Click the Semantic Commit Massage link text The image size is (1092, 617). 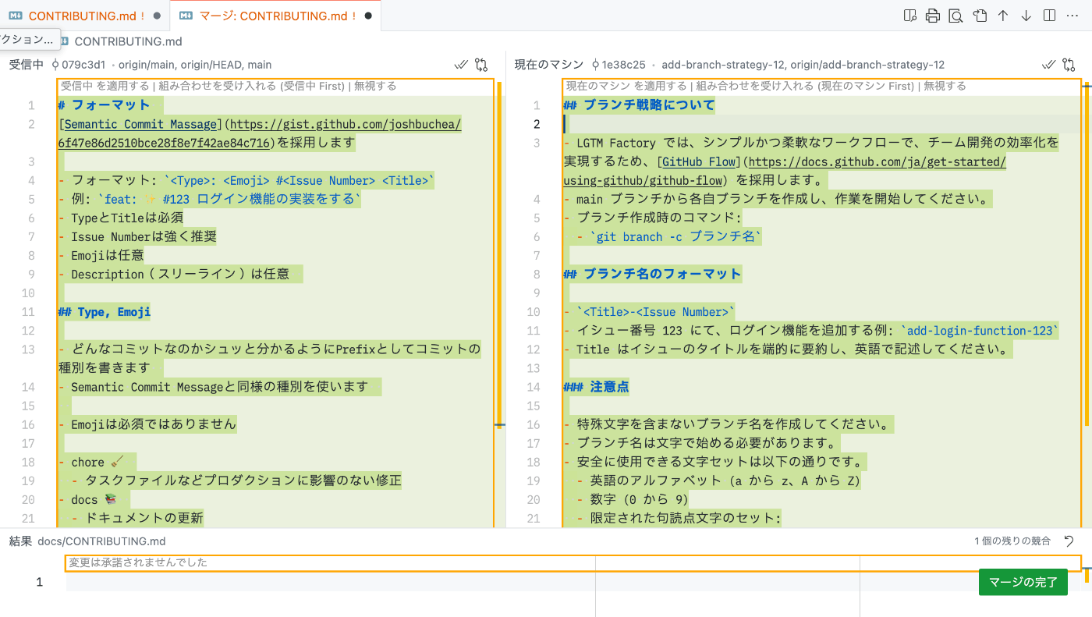[140, 124]
